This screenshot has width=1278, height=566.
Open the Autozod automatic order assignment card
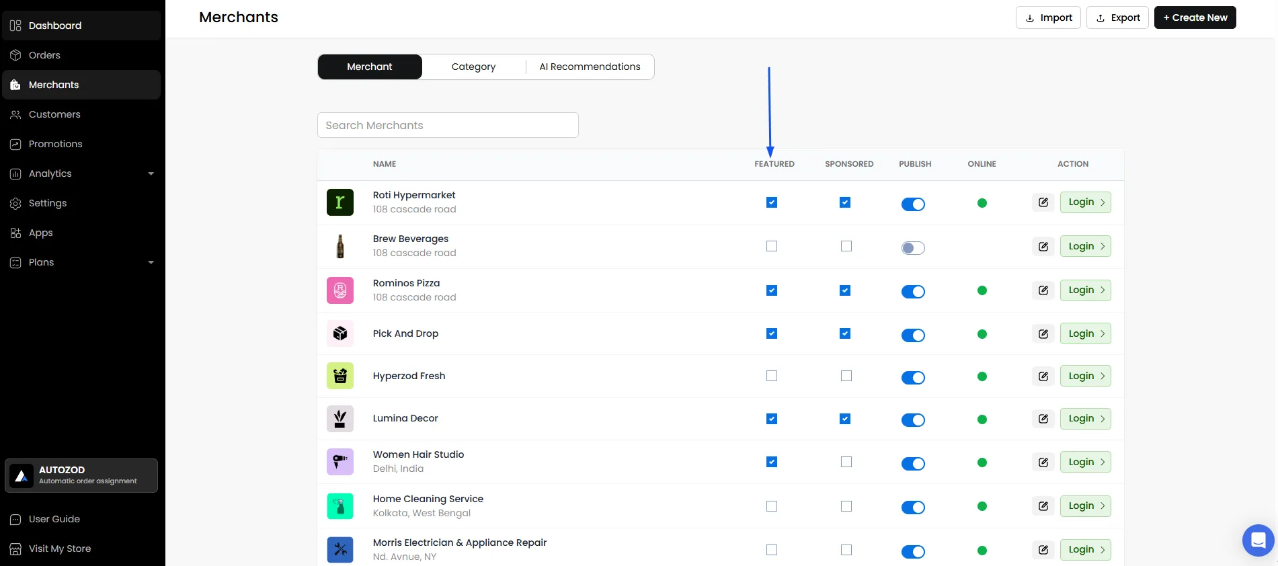click(x=81, y=475)
